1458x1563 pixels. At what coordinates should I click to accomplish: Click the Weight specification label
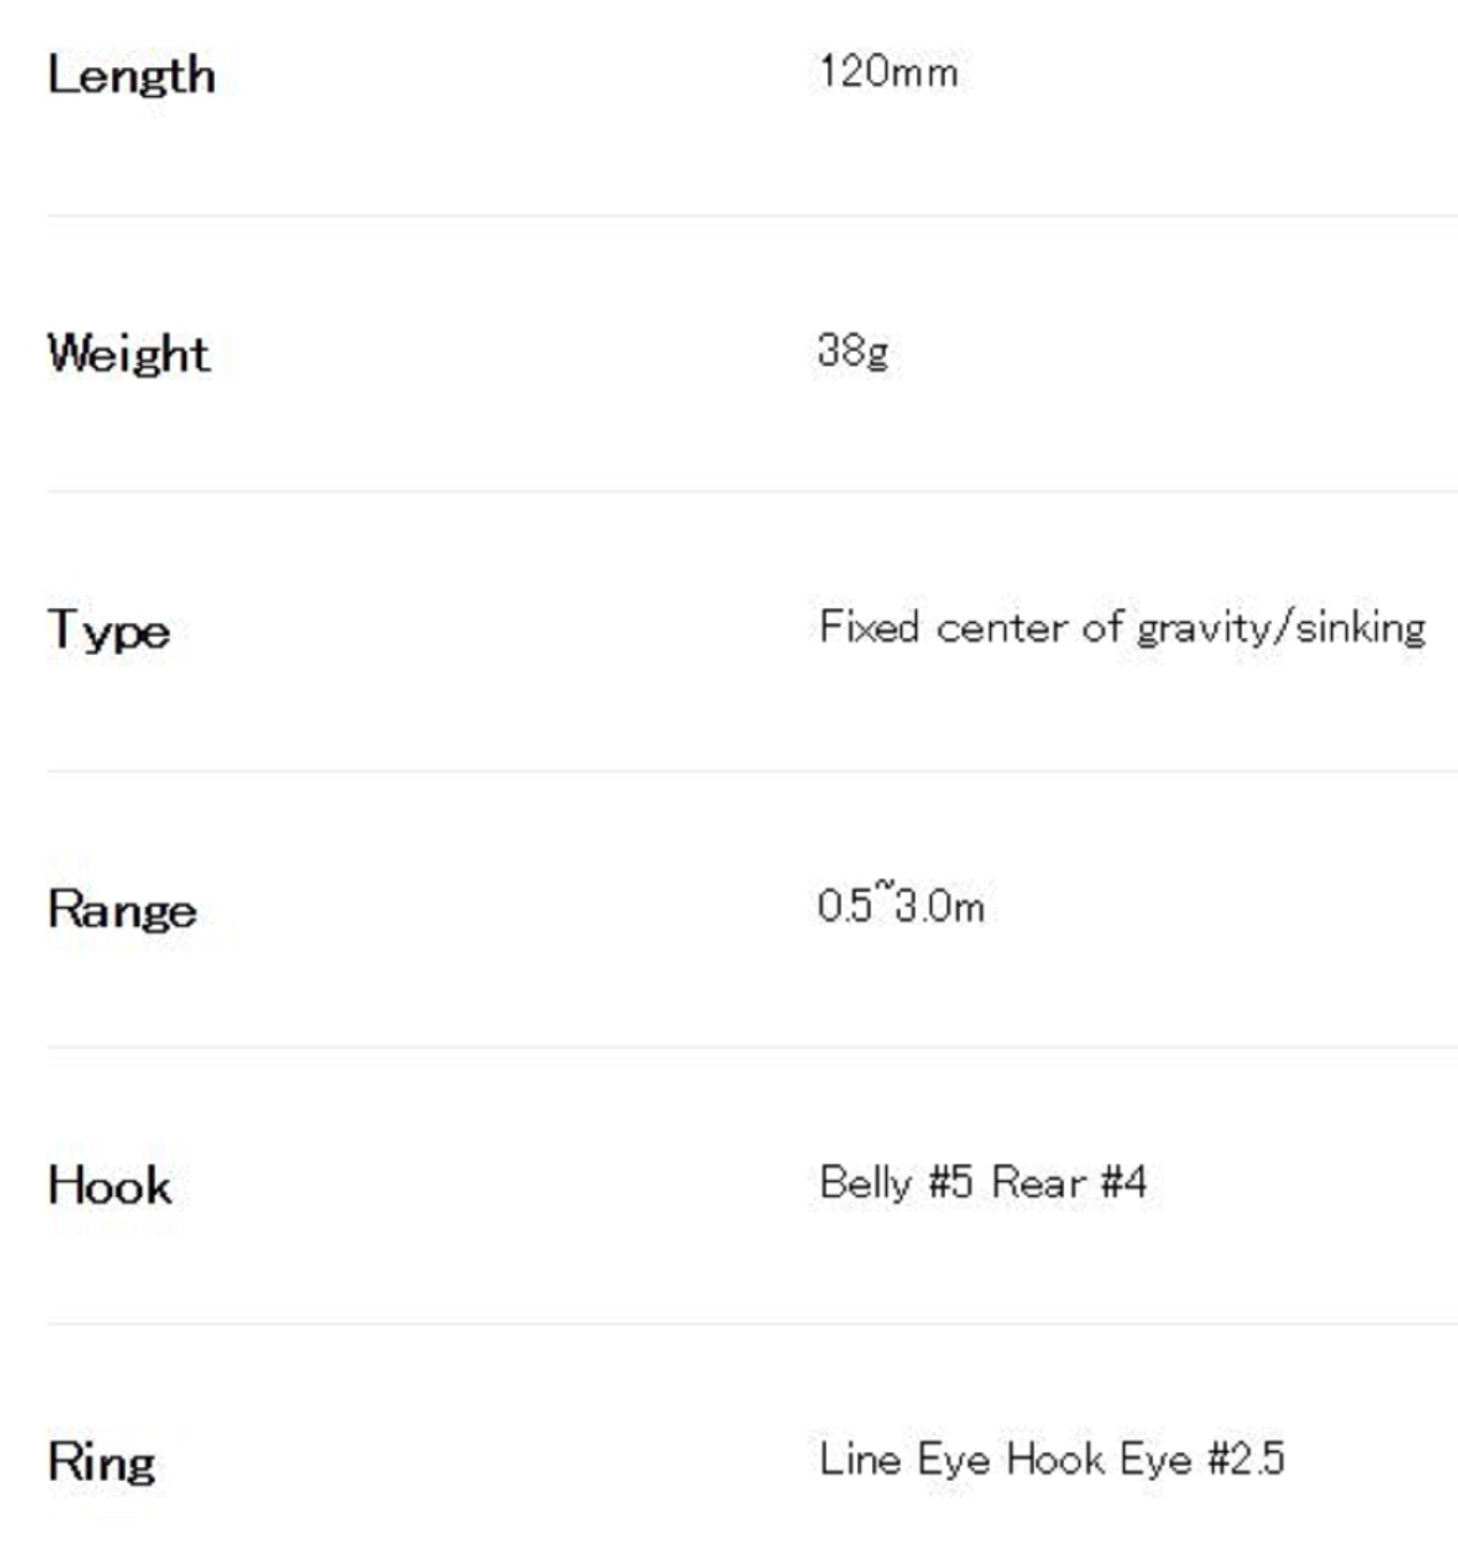pyautogui.click(x=129, y=353)
